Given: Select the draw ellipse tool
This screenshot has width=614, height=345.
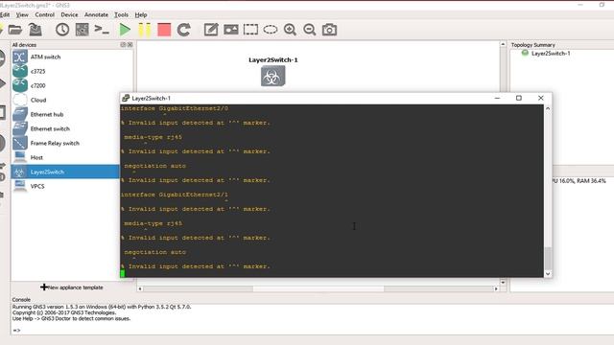Looking at the screenshot, I should (271, 30).
